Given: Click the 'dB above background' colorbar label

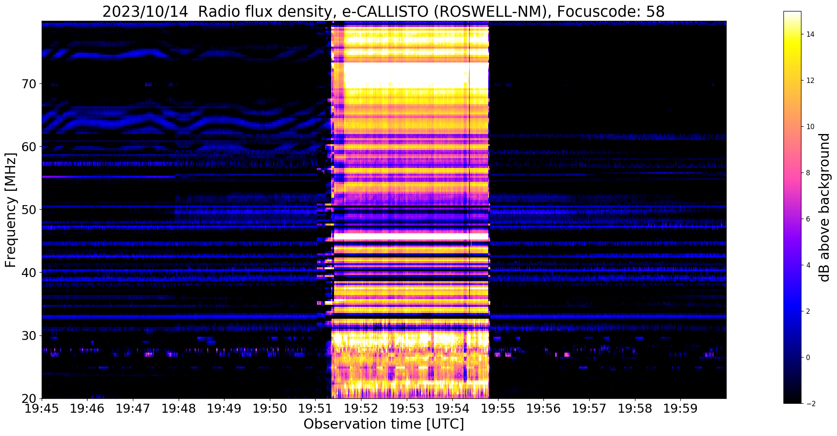Looking at the screenshot, I should pyautogui.click(x=825, y=208).
